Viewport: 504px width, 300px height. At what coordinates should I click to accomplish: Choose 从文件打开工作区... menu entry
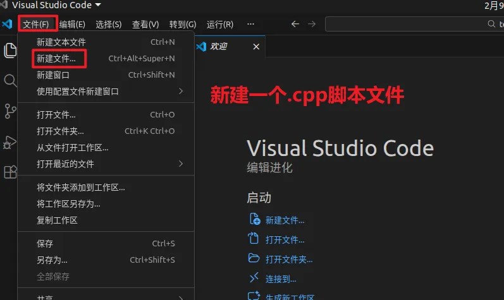tap(106, 147)
